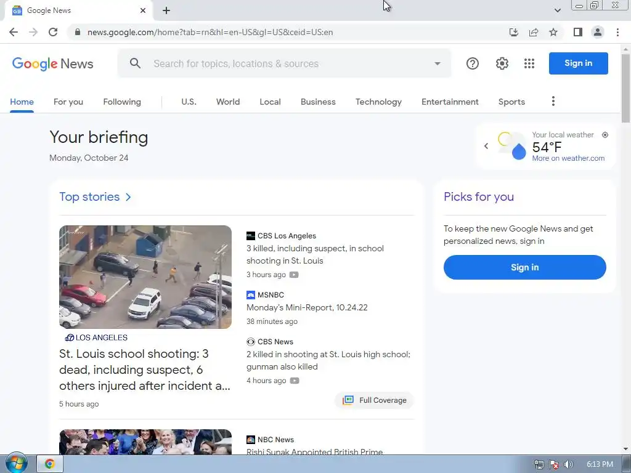This screenshot has width=631, height=473.
Task: Select the Sports section
Action: (511, 102)
